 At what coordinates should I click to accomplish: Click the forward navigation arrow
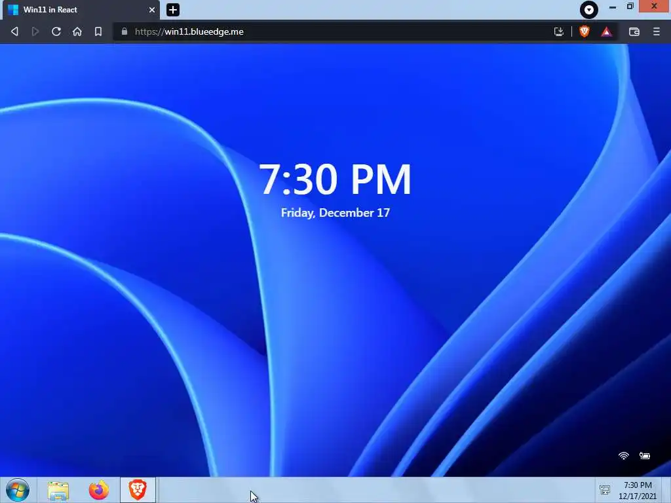point(35,31)
